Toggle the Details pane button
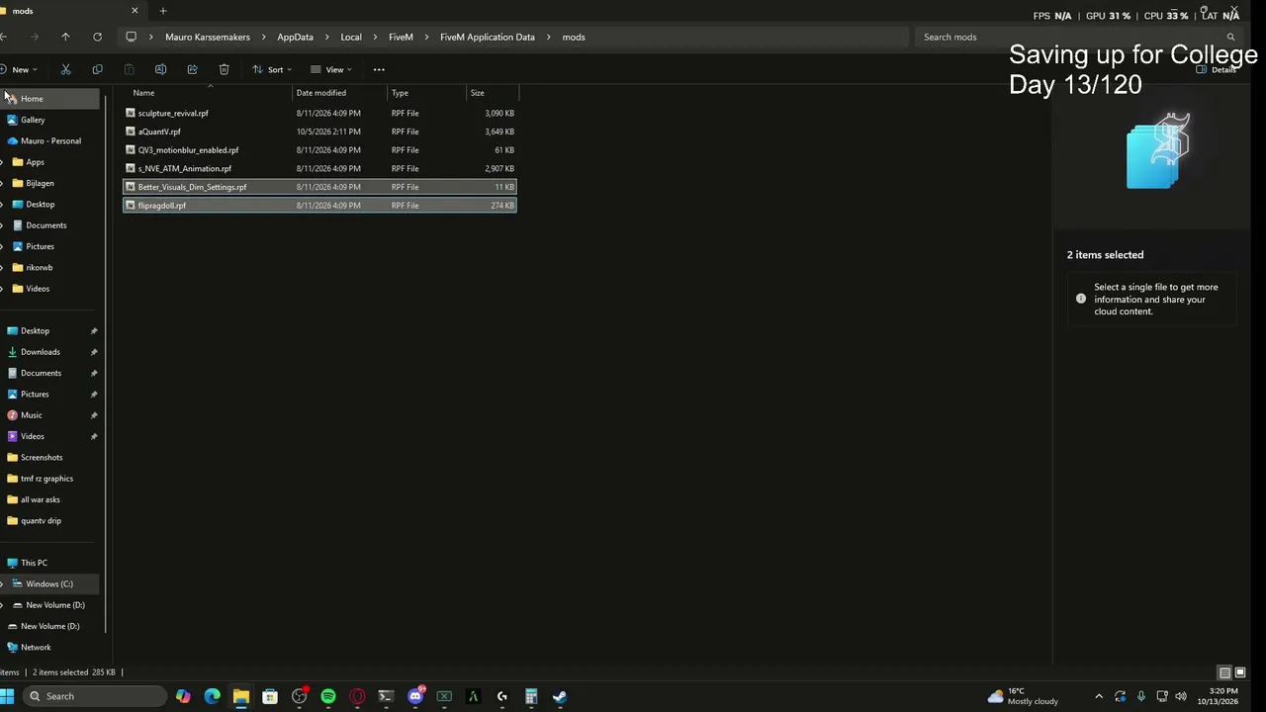The height and width of the screenshot is (712, 1266). coord(1217,69)
